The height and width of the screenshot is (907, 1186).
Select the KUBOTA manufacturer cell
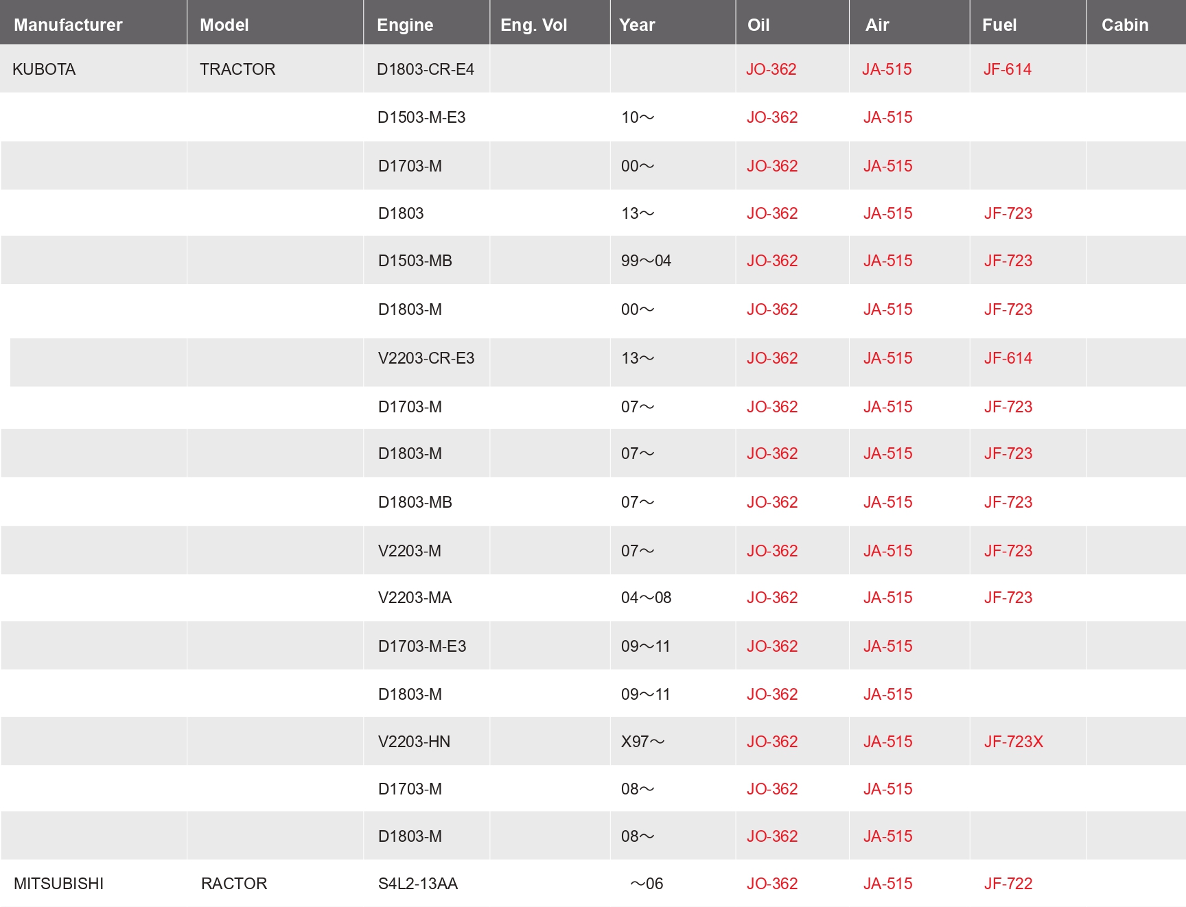coord(44,69)
